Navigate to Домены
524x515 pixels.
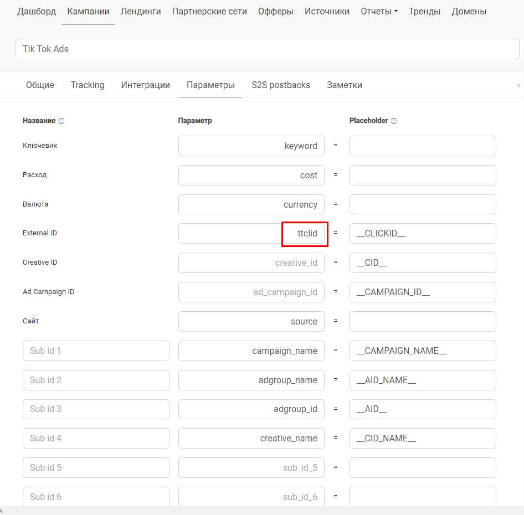(x=469, y=12)
